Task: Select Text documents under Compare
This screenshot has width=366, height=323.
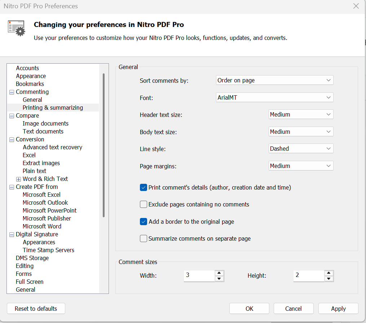Action: (x=43, y=131)
